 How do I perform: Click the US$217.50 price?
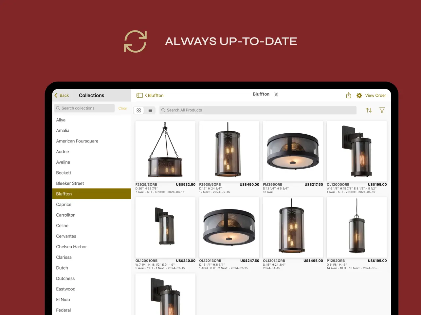pyautogui.click(x=314, y=185)
